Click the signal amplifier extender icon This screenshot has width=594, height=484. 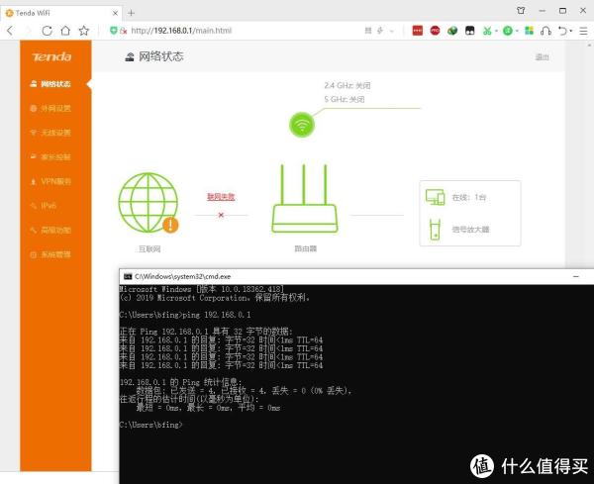coord(435,229)
